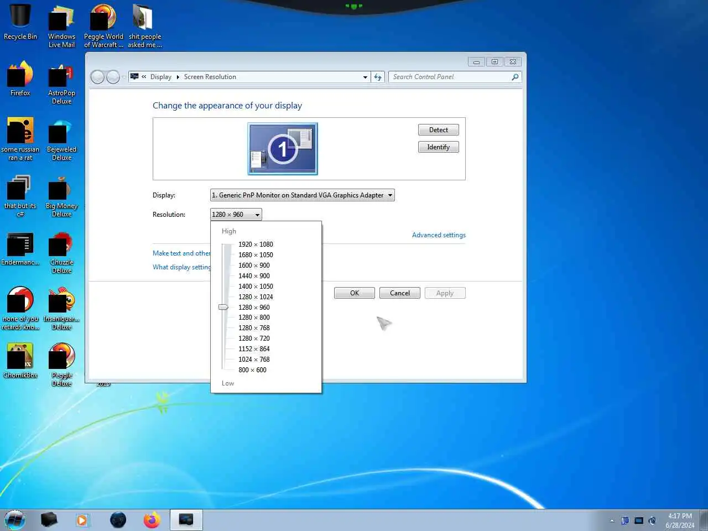Click the Cancel button
The width and height of the screenshot is (708, 531).
[x=400, y=293]
